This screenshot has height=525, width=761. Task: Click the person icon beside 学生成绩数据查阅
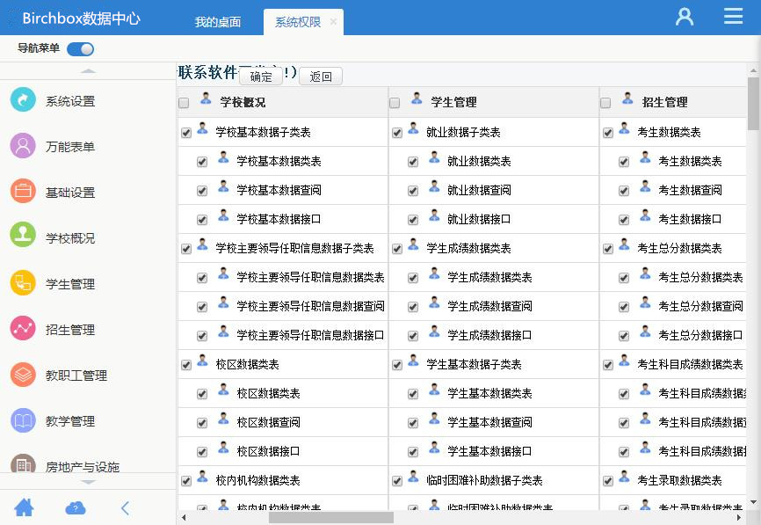(434, 303)
